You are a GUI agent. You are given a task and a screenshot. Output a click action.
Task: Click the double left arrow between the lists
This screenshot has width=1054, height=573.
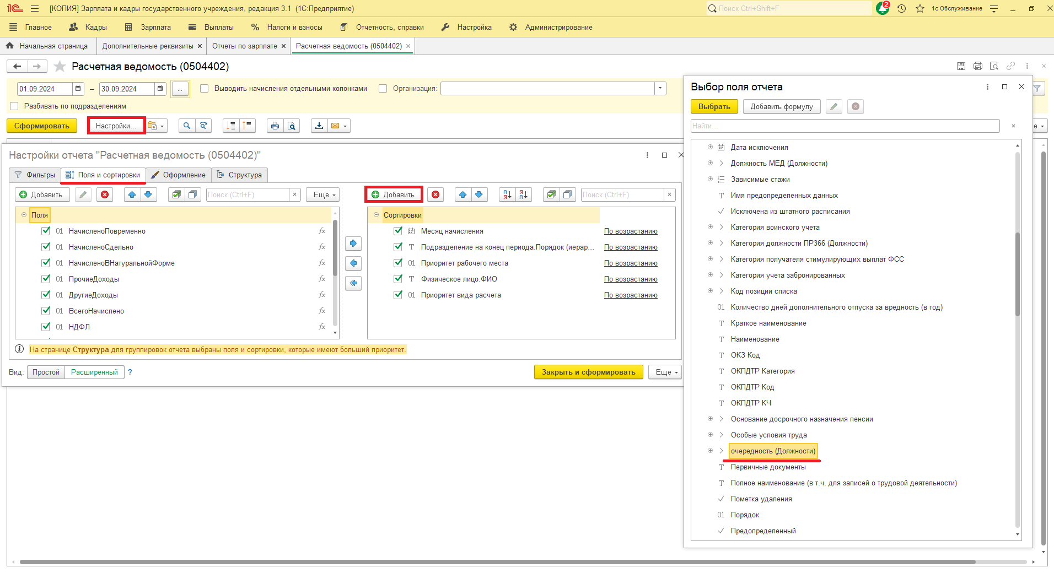353,283
